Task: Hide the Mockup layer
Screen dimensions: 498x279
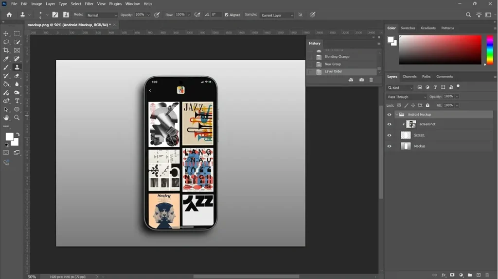Action: [390, 146]
